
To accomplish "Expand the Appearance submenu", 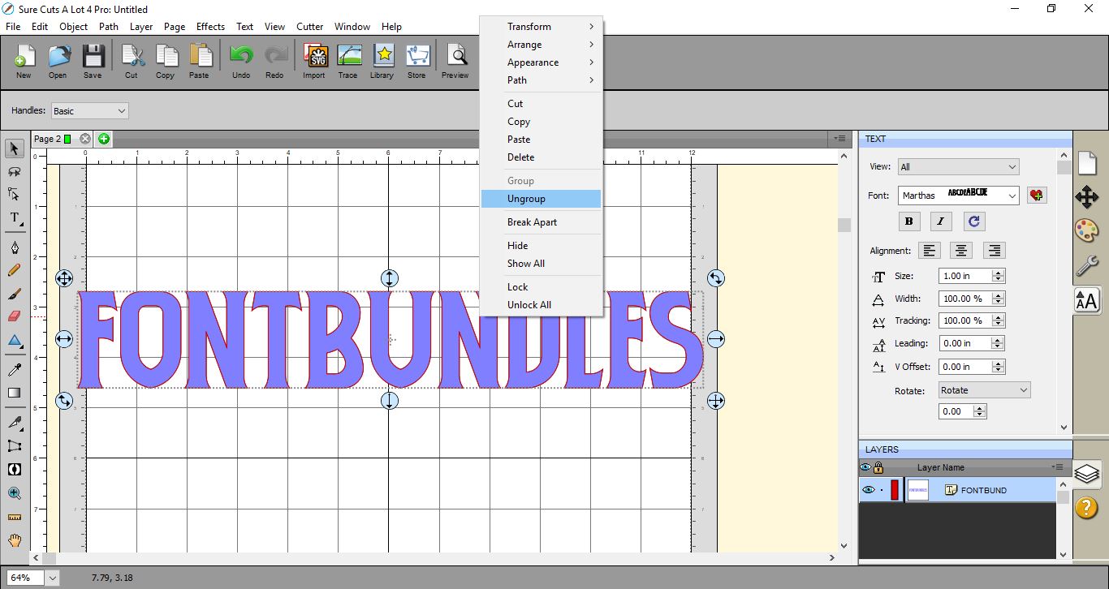I will point(541,62).
